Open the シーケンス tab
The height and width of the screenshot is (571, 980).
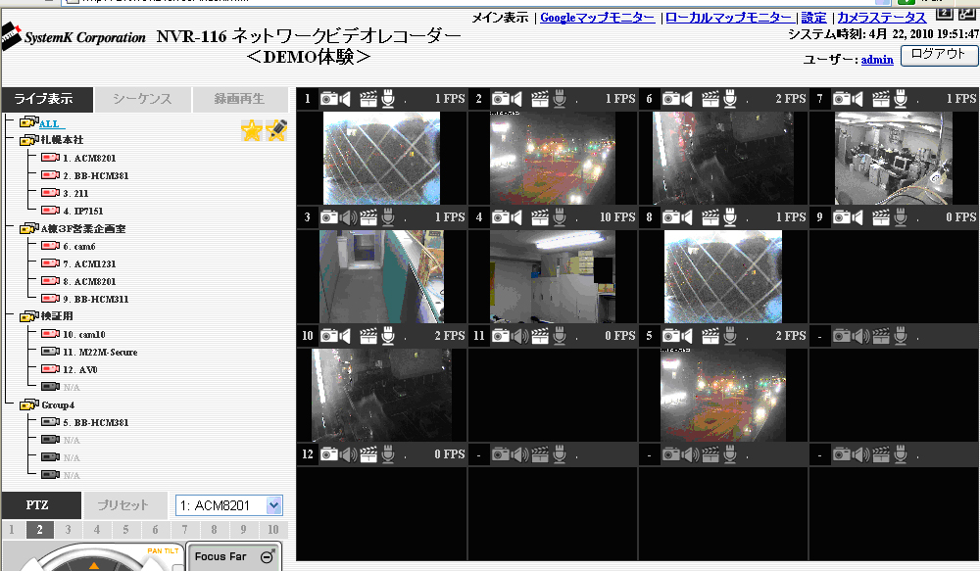(142, 99)
